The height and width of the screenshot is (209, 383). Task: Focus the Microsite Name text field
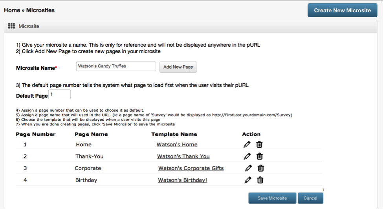click(116, 66)
